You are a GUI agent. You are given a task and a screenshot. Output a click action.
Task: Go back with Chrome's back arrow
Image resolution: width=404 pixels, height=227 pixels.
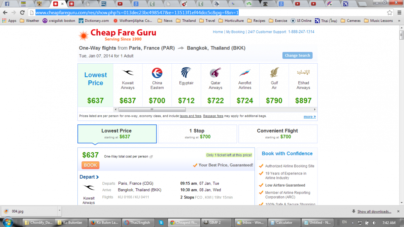click(5, 12)
